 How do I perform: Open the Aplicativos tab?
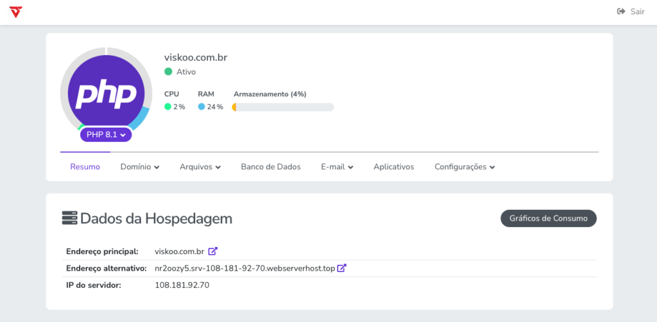click(394, 167)
